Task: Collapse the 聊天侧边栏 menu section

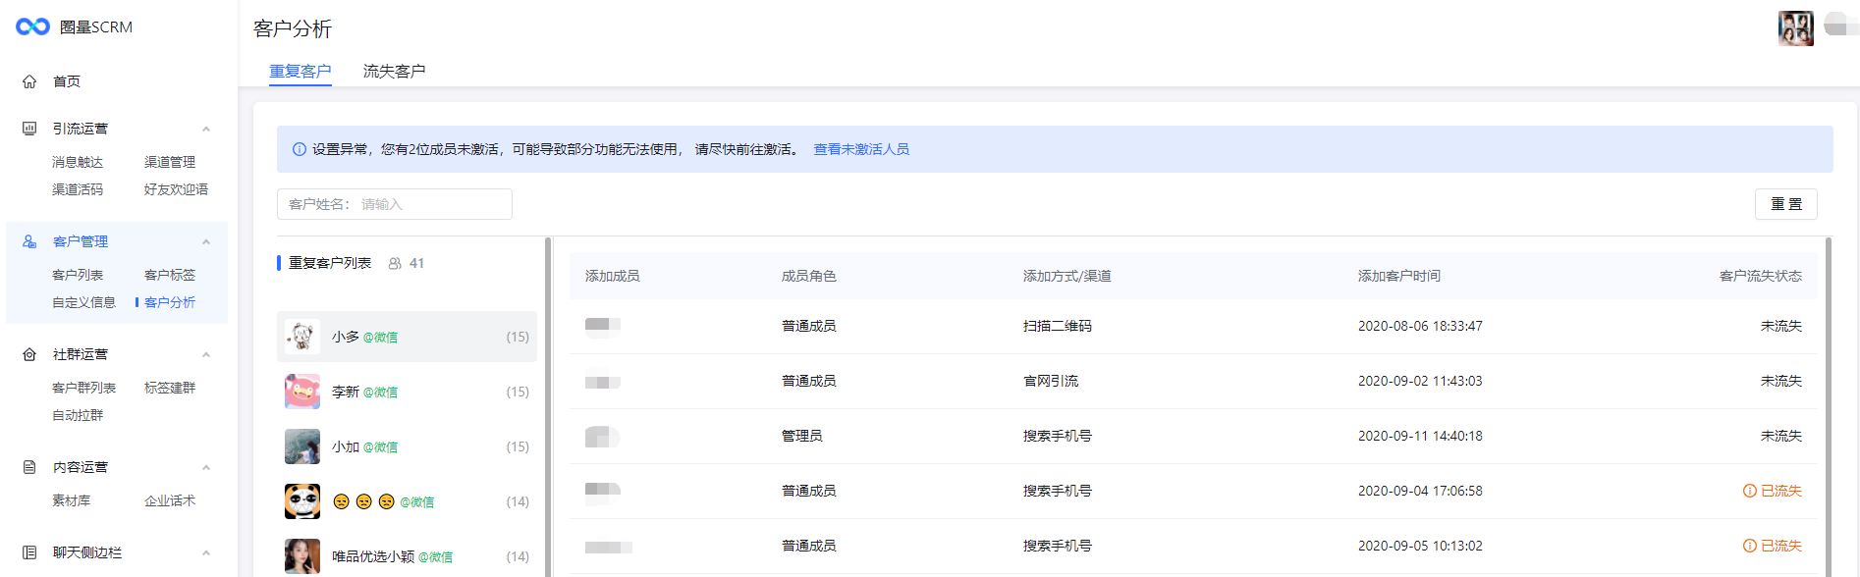Action: point(206,552)
